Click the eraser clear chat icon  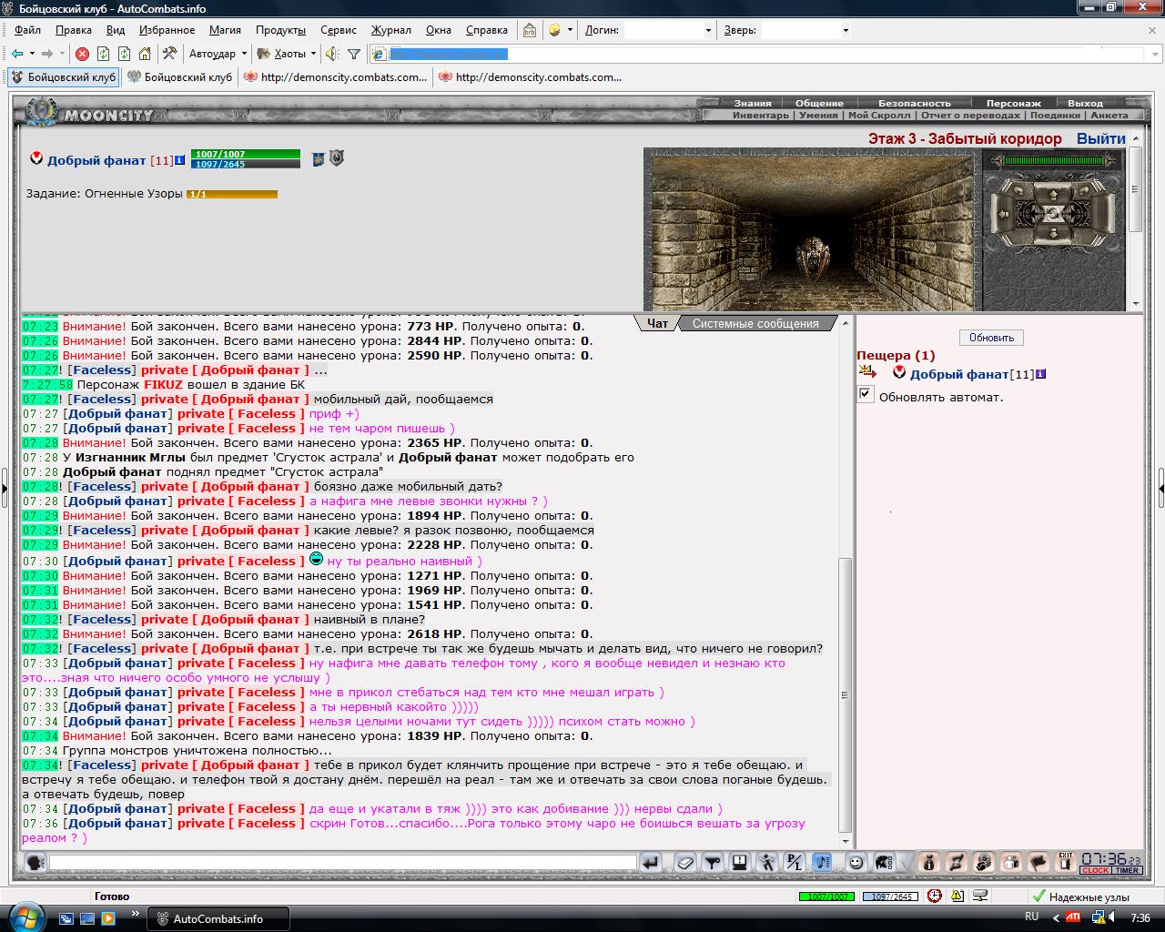(x=686, y=862)
